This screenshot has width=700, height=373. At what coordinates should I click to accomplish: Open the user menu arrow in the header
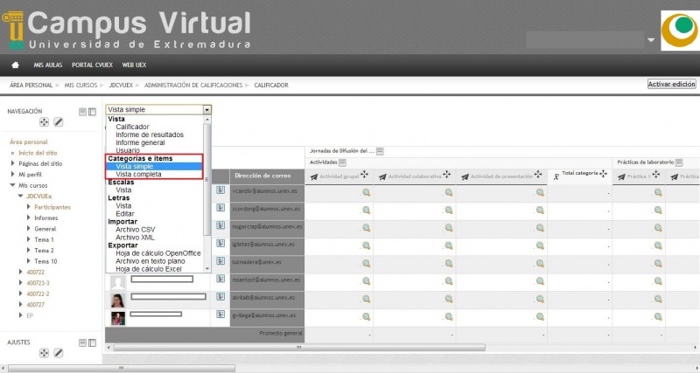650,40
